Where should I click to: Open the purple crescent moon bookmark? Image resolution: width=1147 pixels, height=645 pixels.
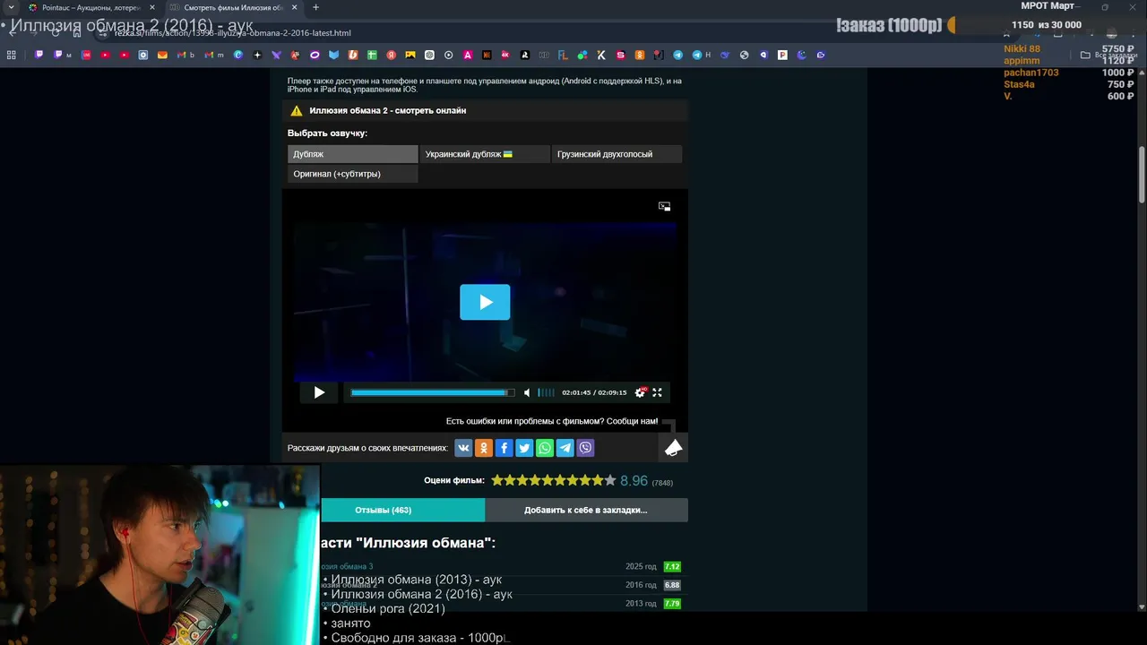click(802, 55)
